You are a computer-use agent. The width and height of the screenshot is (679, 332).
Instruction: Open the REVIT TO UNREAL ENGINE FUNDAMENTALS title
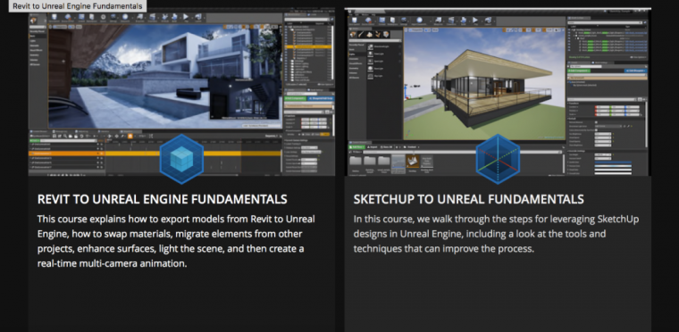[163, 199]
